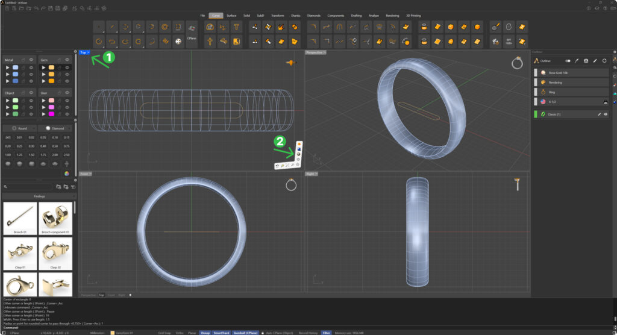This screenshot has height=335, width=617.
Task: Switch to the Surface ribbon tab
Action: coord(232,15)
